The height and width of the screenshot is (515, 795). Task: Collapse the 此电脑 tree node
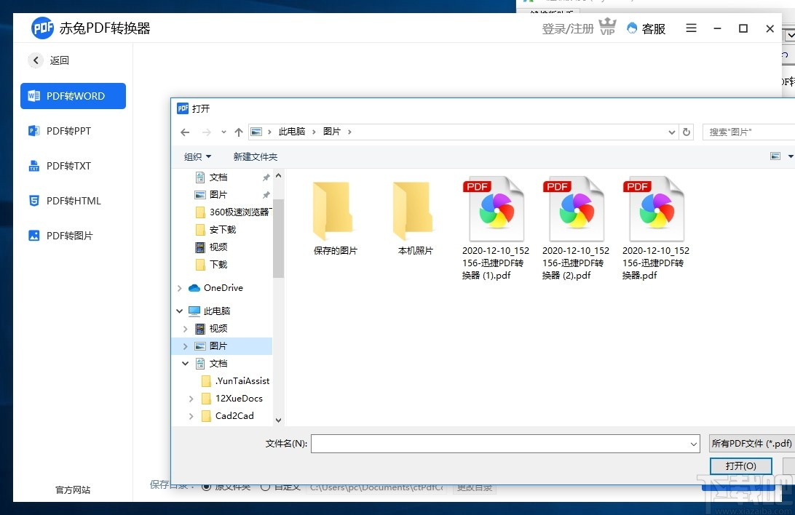pyautogui.click(x=179, y=311)
